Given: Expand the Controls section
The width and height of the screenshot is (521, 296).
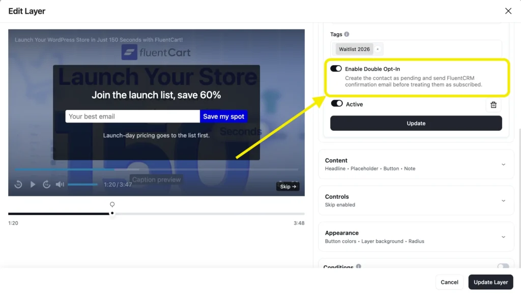Looking at the screenshot, I should 416,200.
